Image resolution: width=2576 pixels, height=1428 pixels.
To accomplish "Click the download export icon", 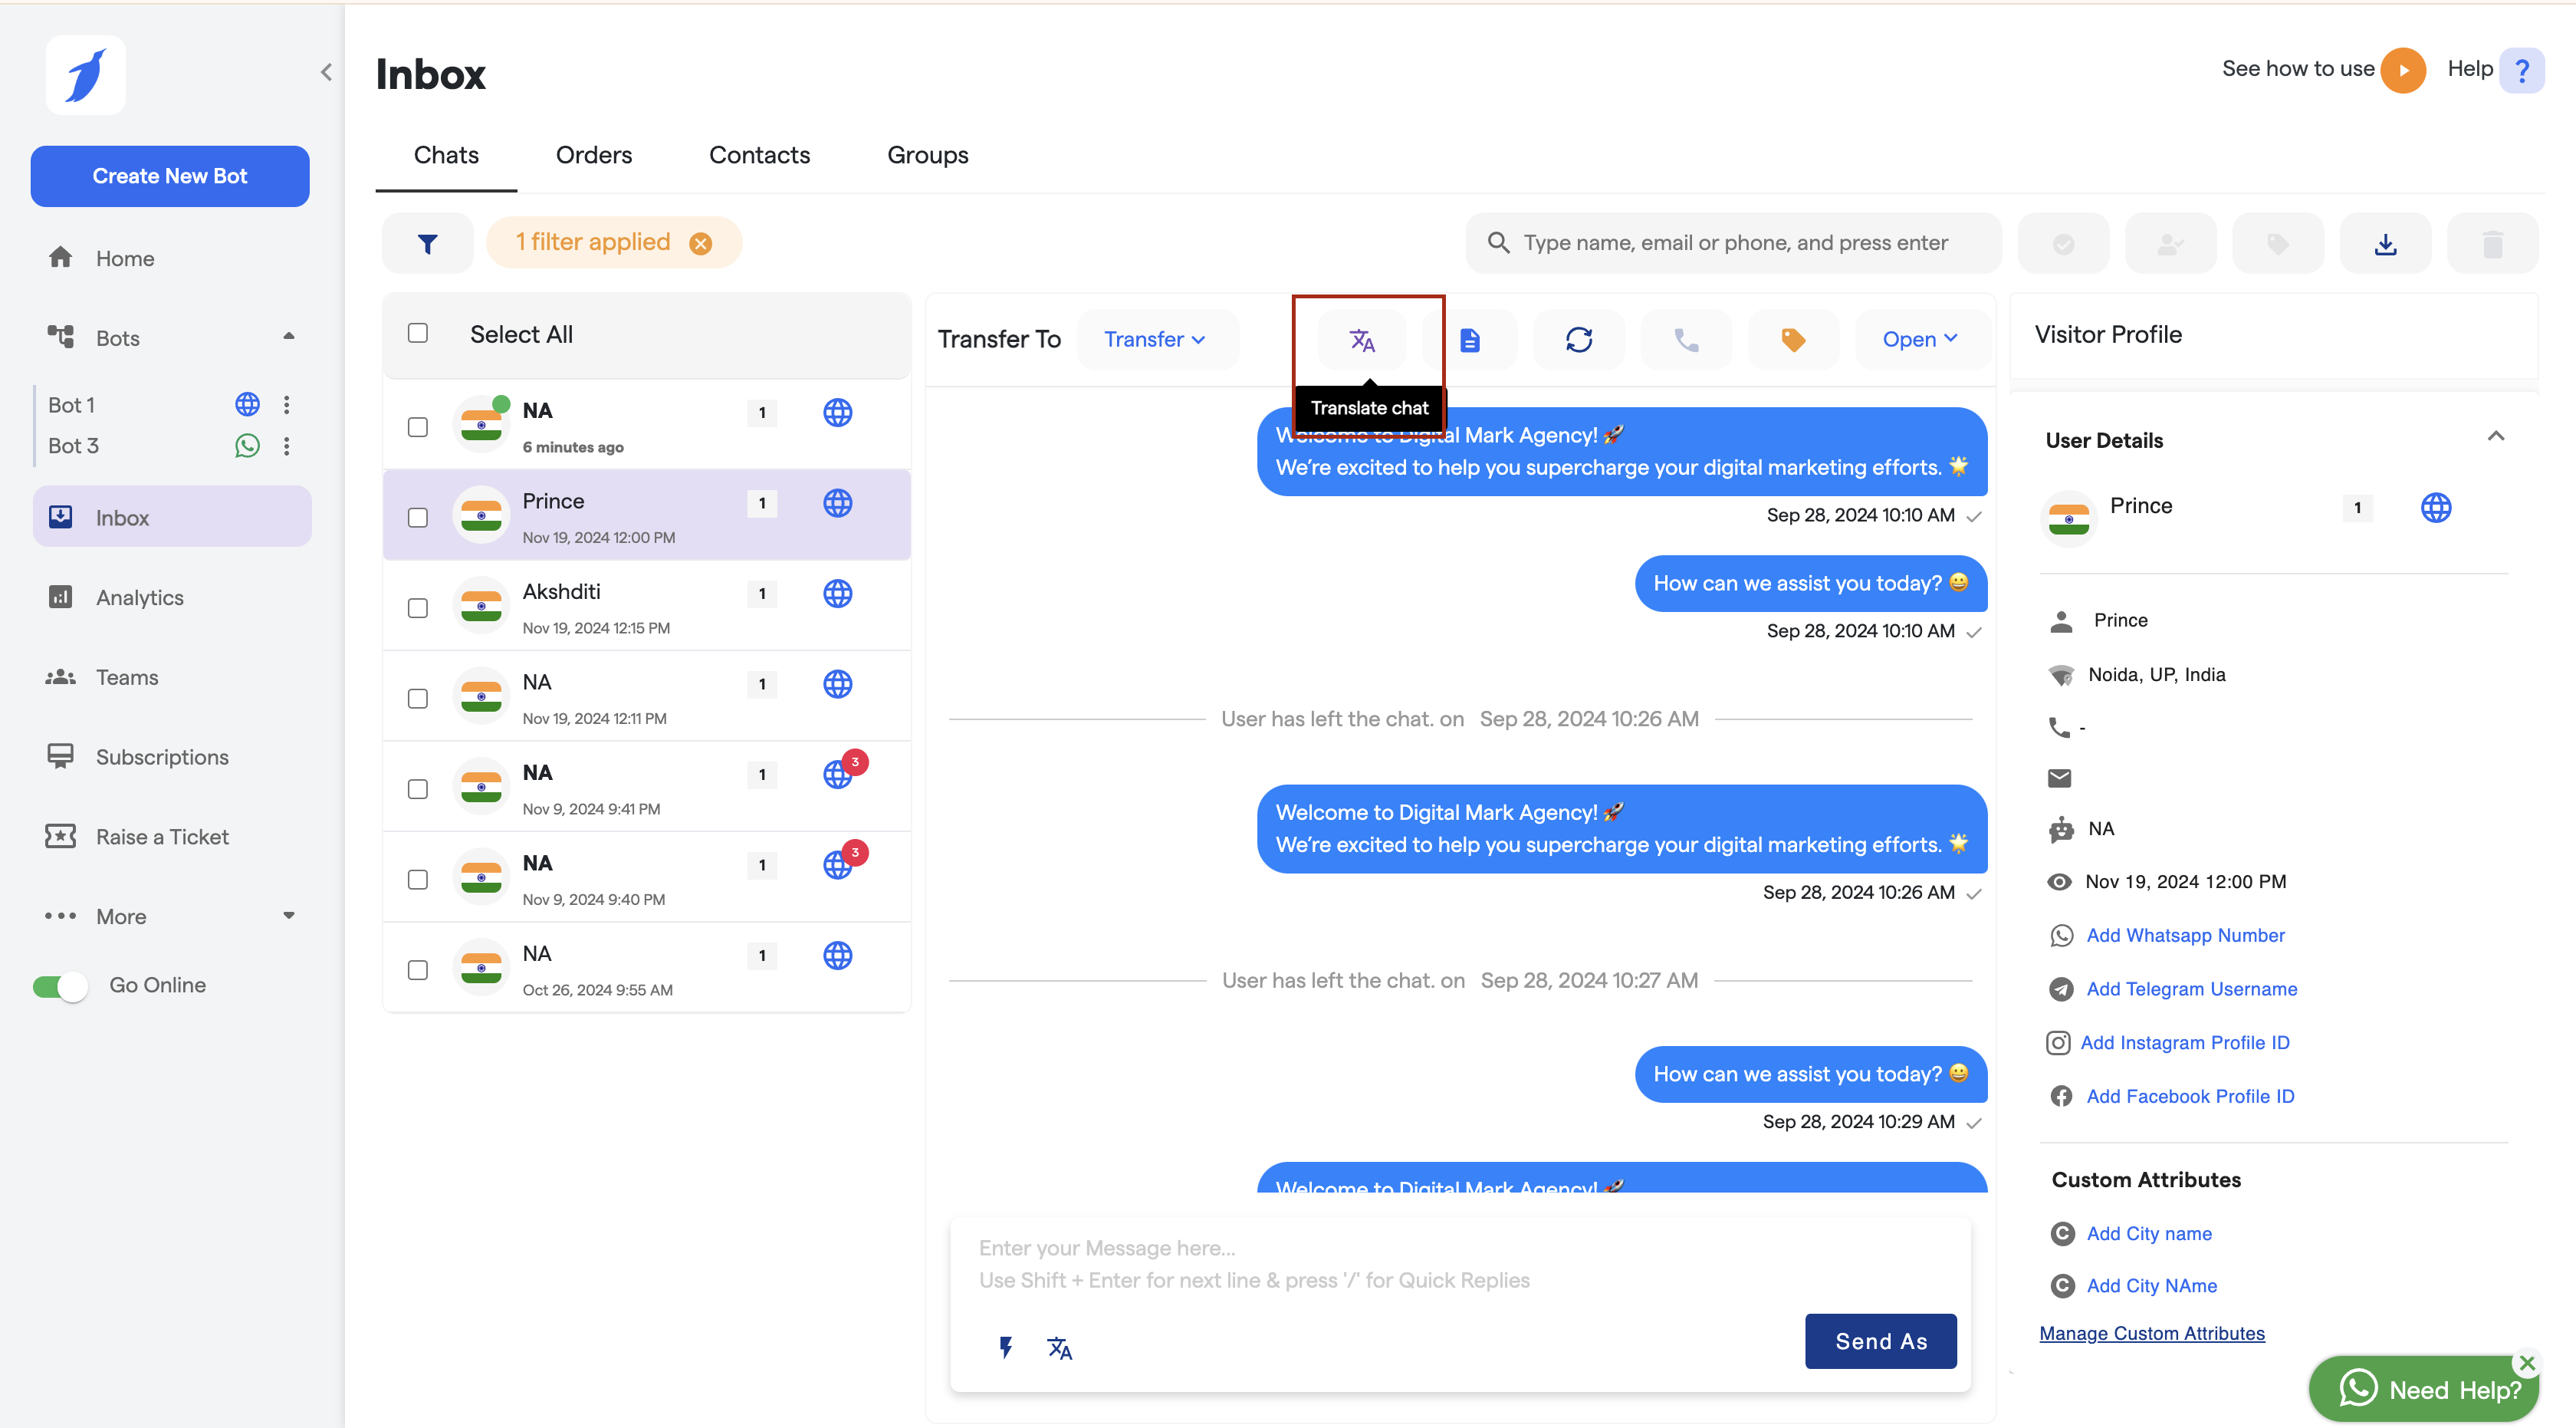I will (2385, 243).
